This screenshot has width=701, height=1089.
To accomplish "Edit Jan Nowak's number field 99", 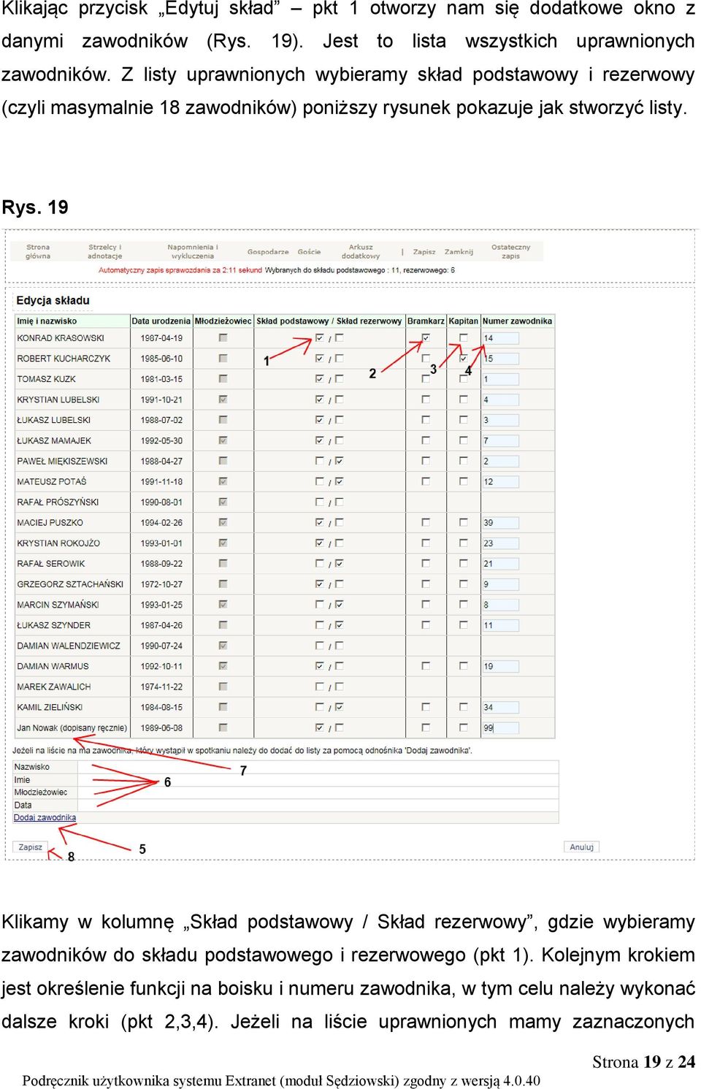I will pyautogui.click(x=500, y=727).
